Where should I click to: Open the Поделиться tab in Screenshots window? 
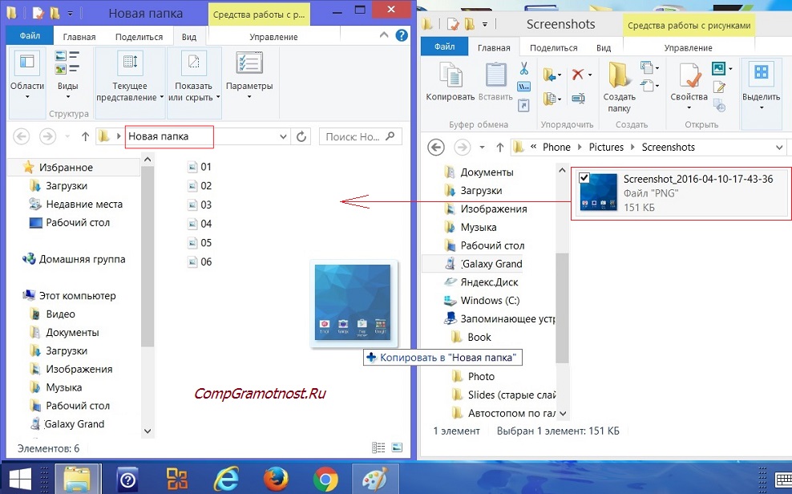coord(553,47)
